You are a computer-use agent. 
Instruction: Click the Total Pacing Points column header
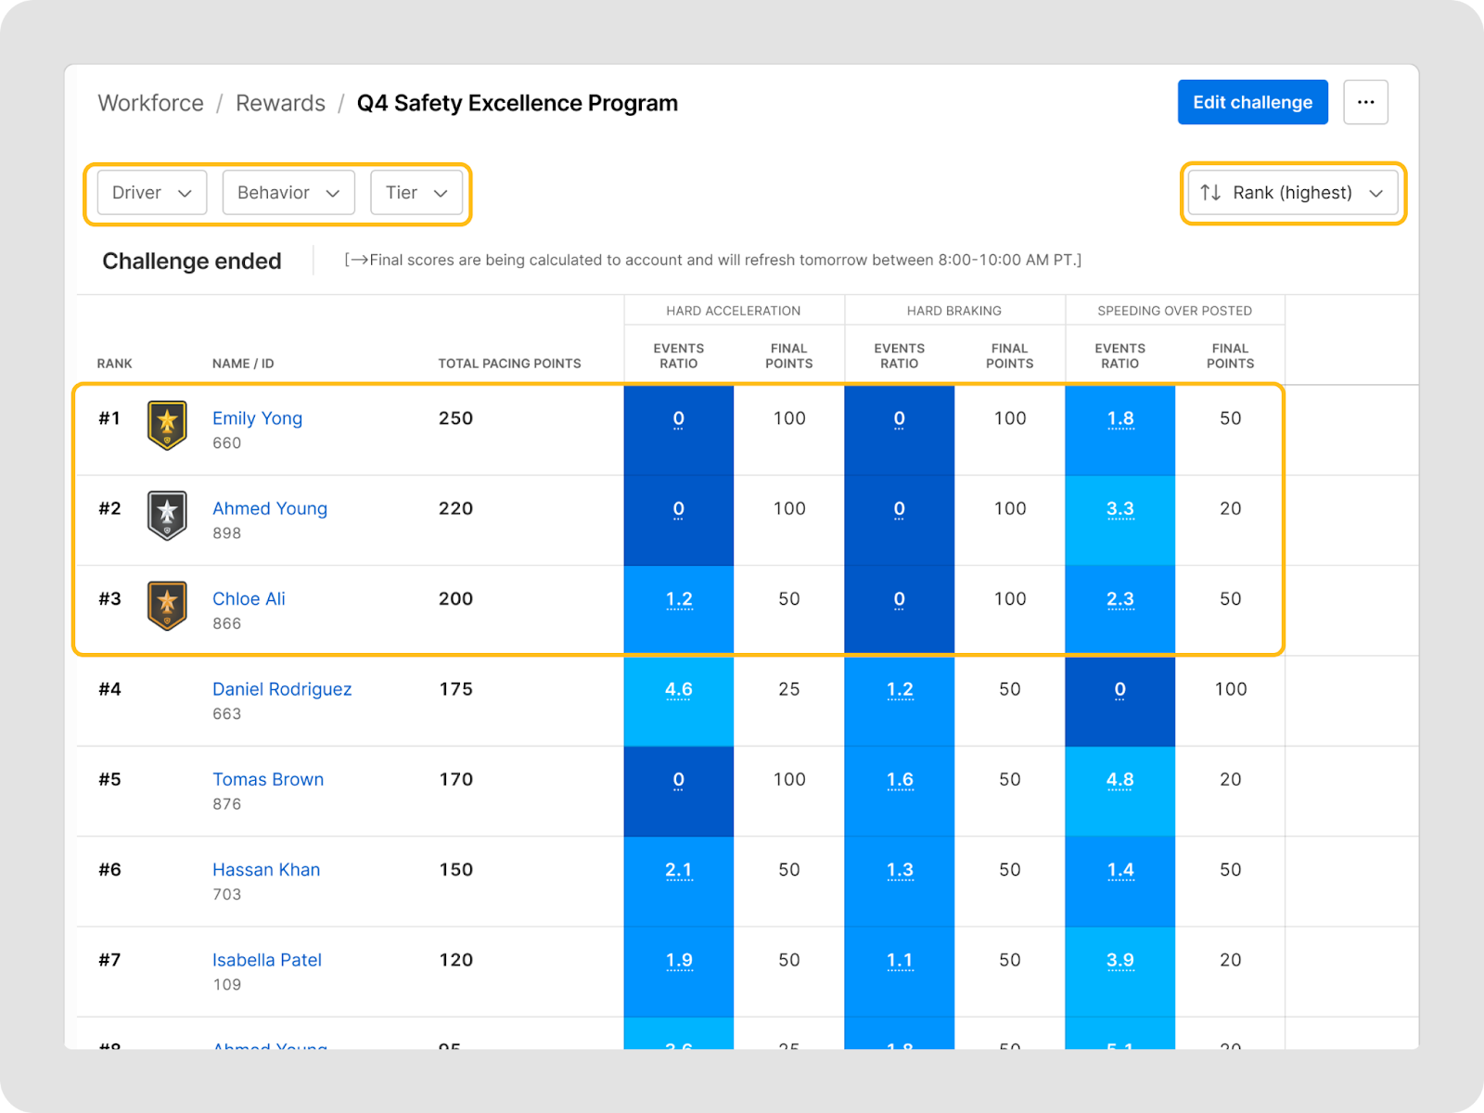(x=509, y=364)
